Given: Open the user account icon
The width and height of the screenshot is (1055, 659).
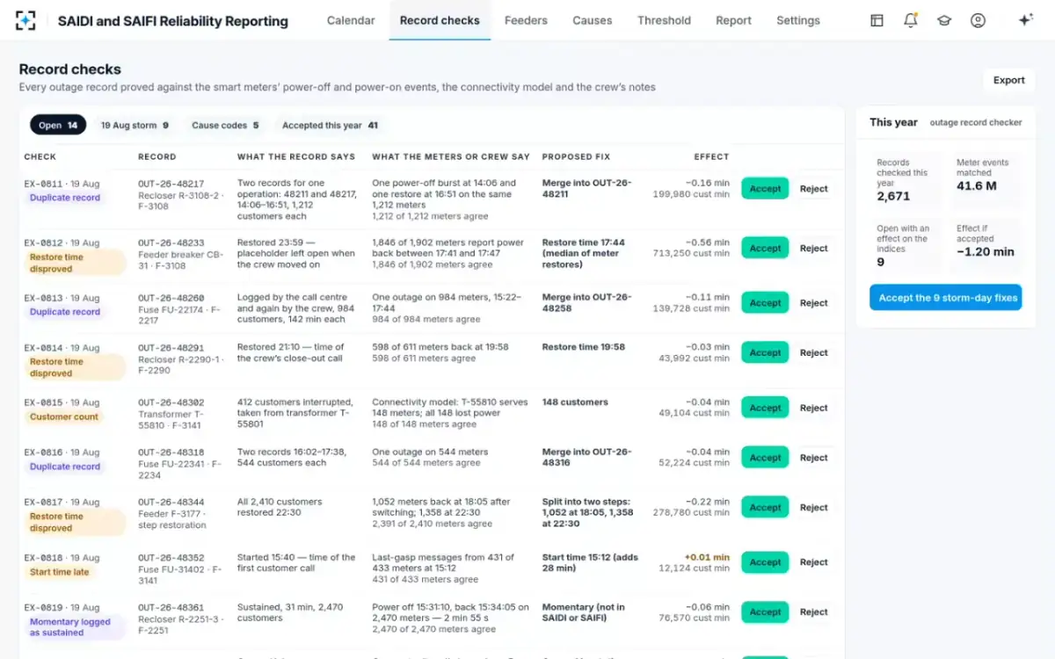Looking at the screenshot, I should coord(978,20).
